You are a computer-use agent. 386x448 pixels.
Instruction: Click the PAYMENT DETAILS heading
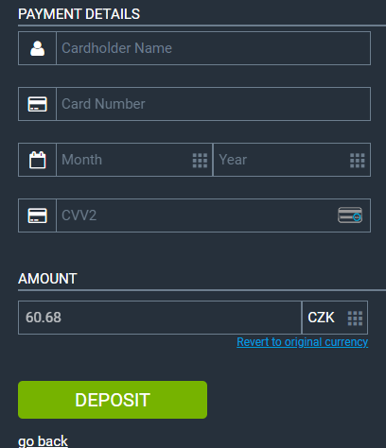click(x=79, y=14)
